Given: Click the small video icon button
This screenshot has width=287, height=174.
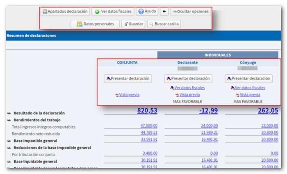Looking at the screenshot, I should [164, 11].
